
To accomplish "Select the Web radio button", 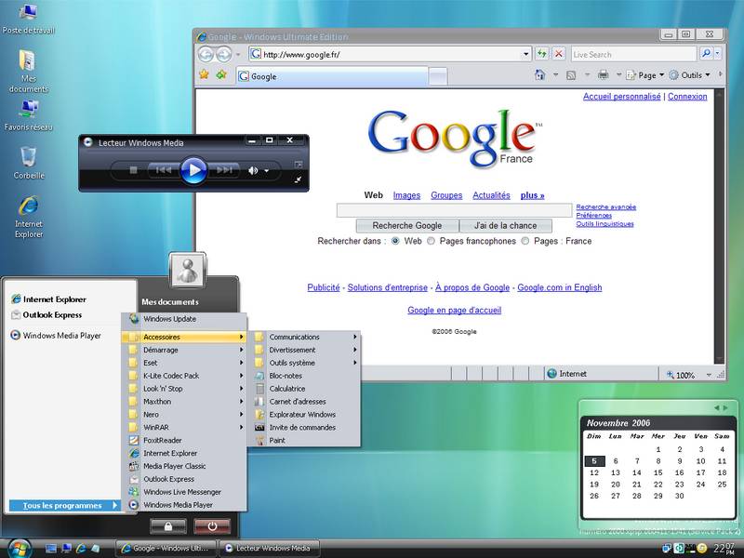I will pyautogui.click(x=395, y=241).
